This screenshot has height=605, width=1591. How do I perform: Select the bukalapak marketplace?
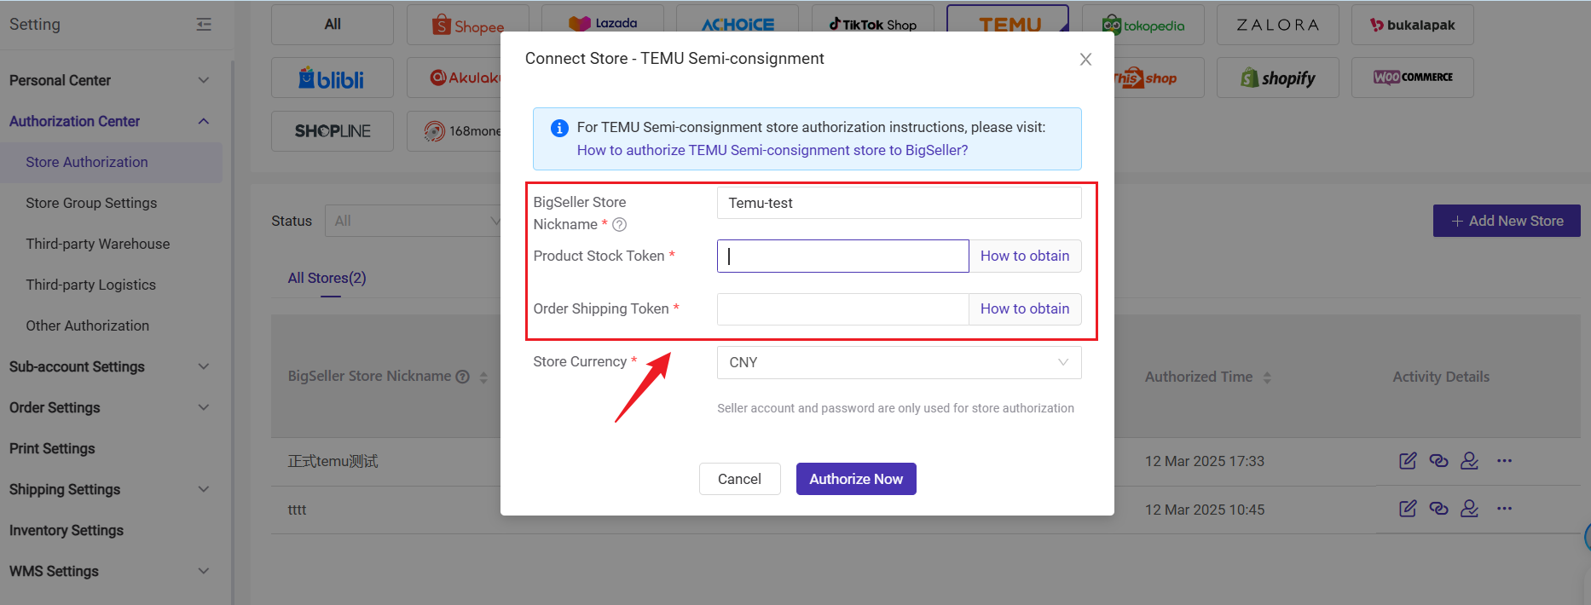click(x=1413, y=25)
